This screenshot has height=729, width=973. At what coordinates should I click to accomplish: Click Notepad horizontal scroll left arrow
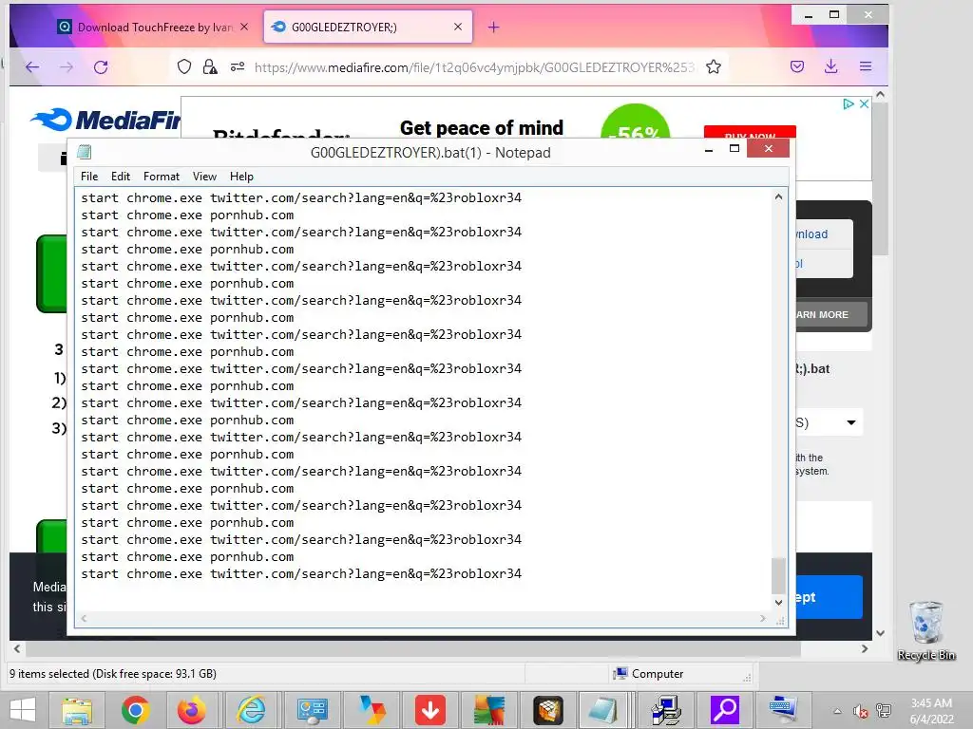pos(84,618)
